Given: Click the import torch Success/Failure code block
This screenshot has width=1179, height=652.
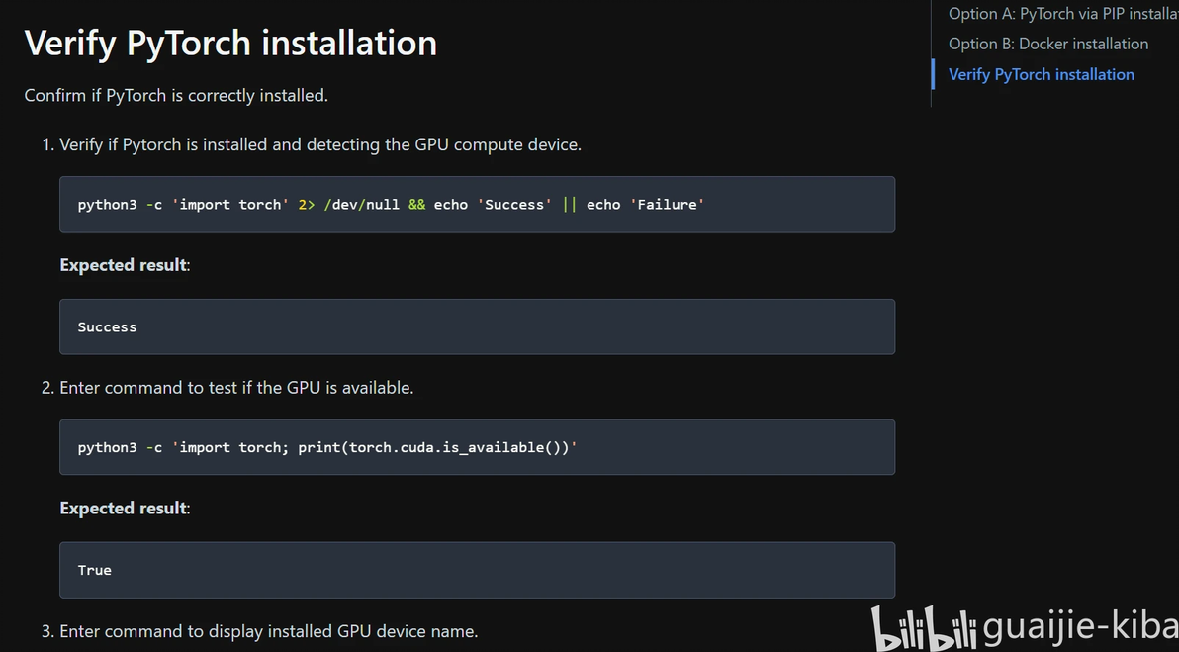Looking at the screenshot, I should 477,205.
